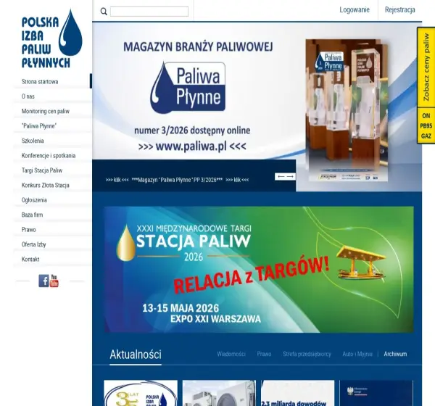435x406 pixels.
Task: Open the Rejestracja link
Action: click(x=399, y=9)
